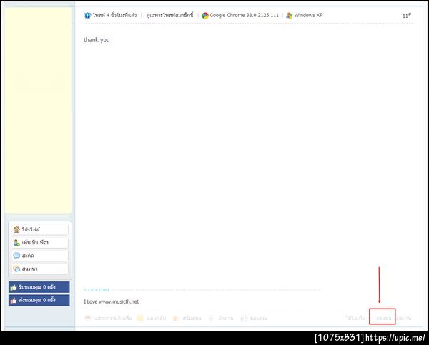Viewport: 429px width, 345px height.
Task: Click the รายงาน report link at footer right
Action: 404,318
